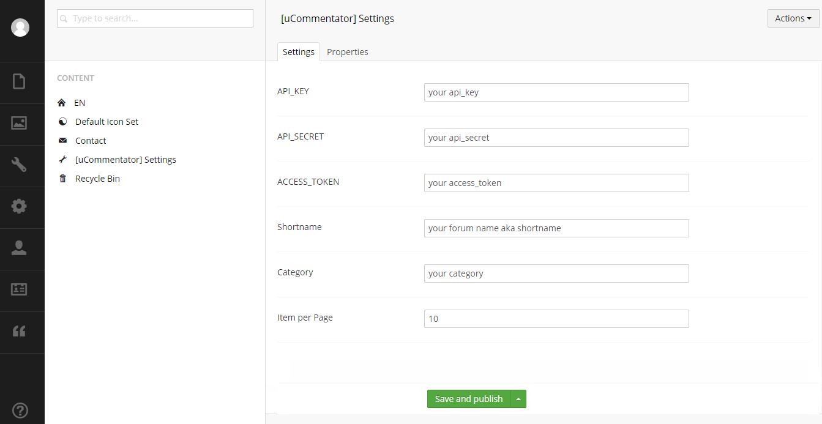Click the magnifier icon in search box
Viewport: 822px width, 424px height.
coord(64,19)
